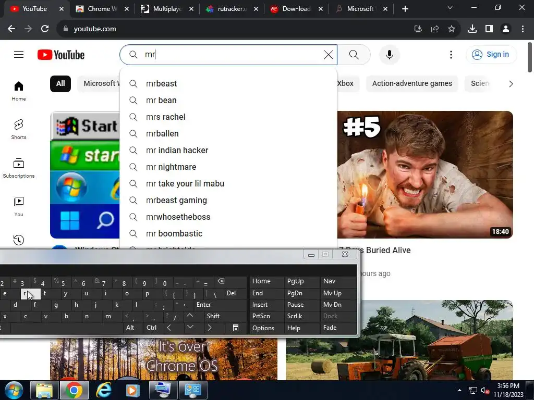Open Chrome downloads icon

(x=472, y=29)
